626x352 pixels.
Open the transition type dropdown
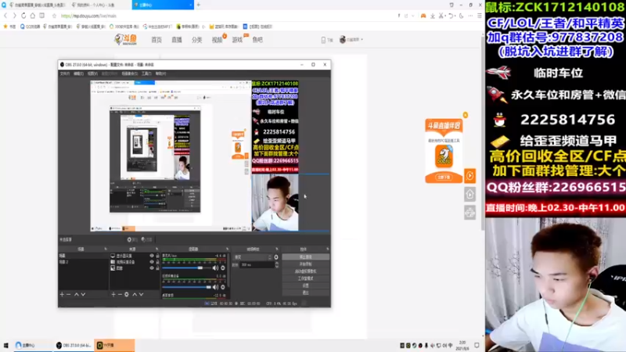click(x=252, y=257)
